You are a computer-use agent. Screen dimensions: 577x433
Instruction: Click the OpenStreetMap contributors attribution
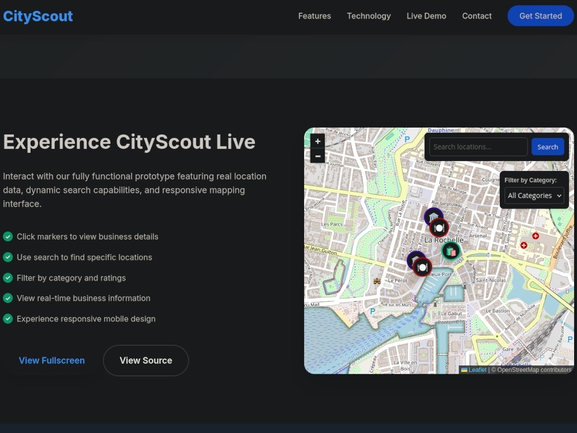[x=534, y=369]
